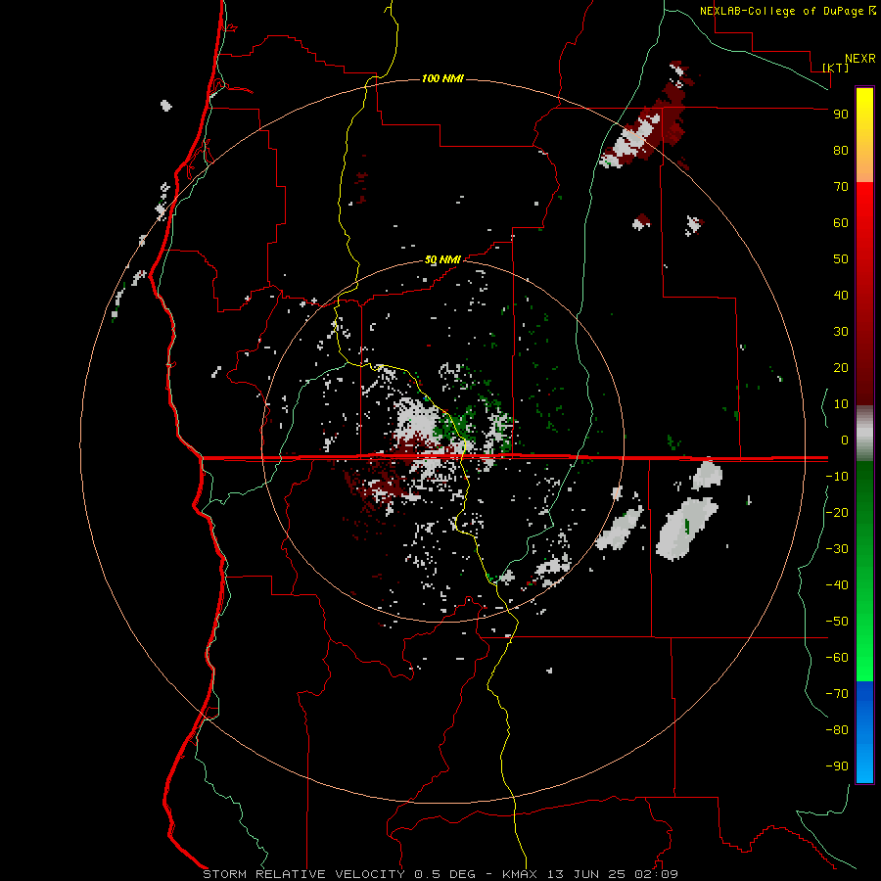Click the 100 NMI range ring label

tap(442, 78)
